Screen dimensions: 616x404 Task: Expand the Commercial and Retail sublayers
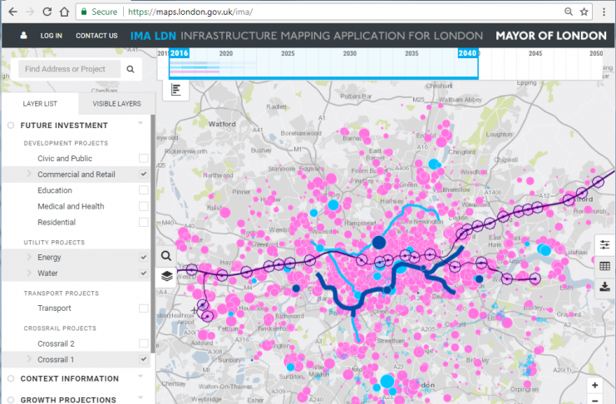coord(29,174)
